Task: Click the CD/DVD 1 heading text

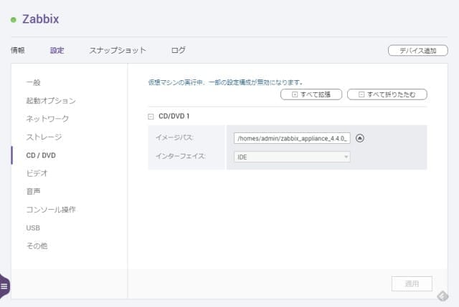Action: (174, 116)
